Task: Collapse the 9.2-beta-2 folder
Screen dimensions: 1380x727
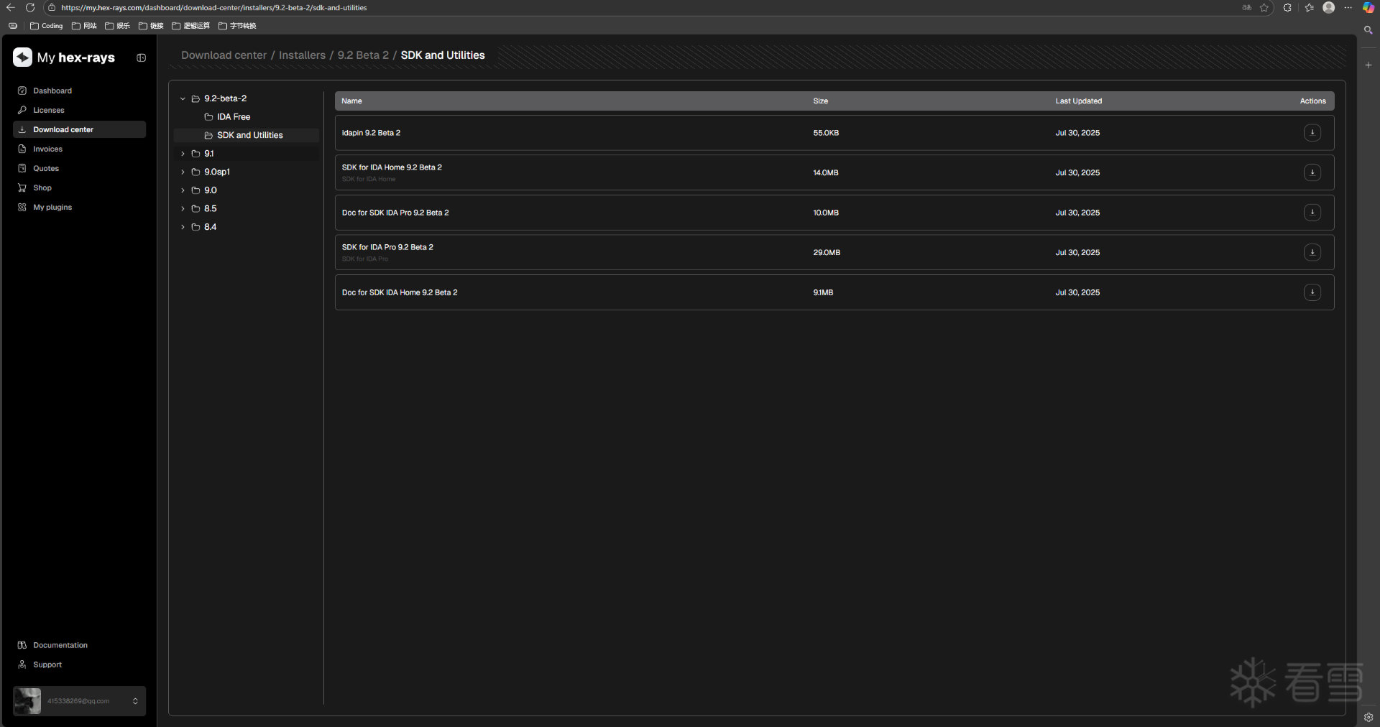Action: click(x=183, y=99)
